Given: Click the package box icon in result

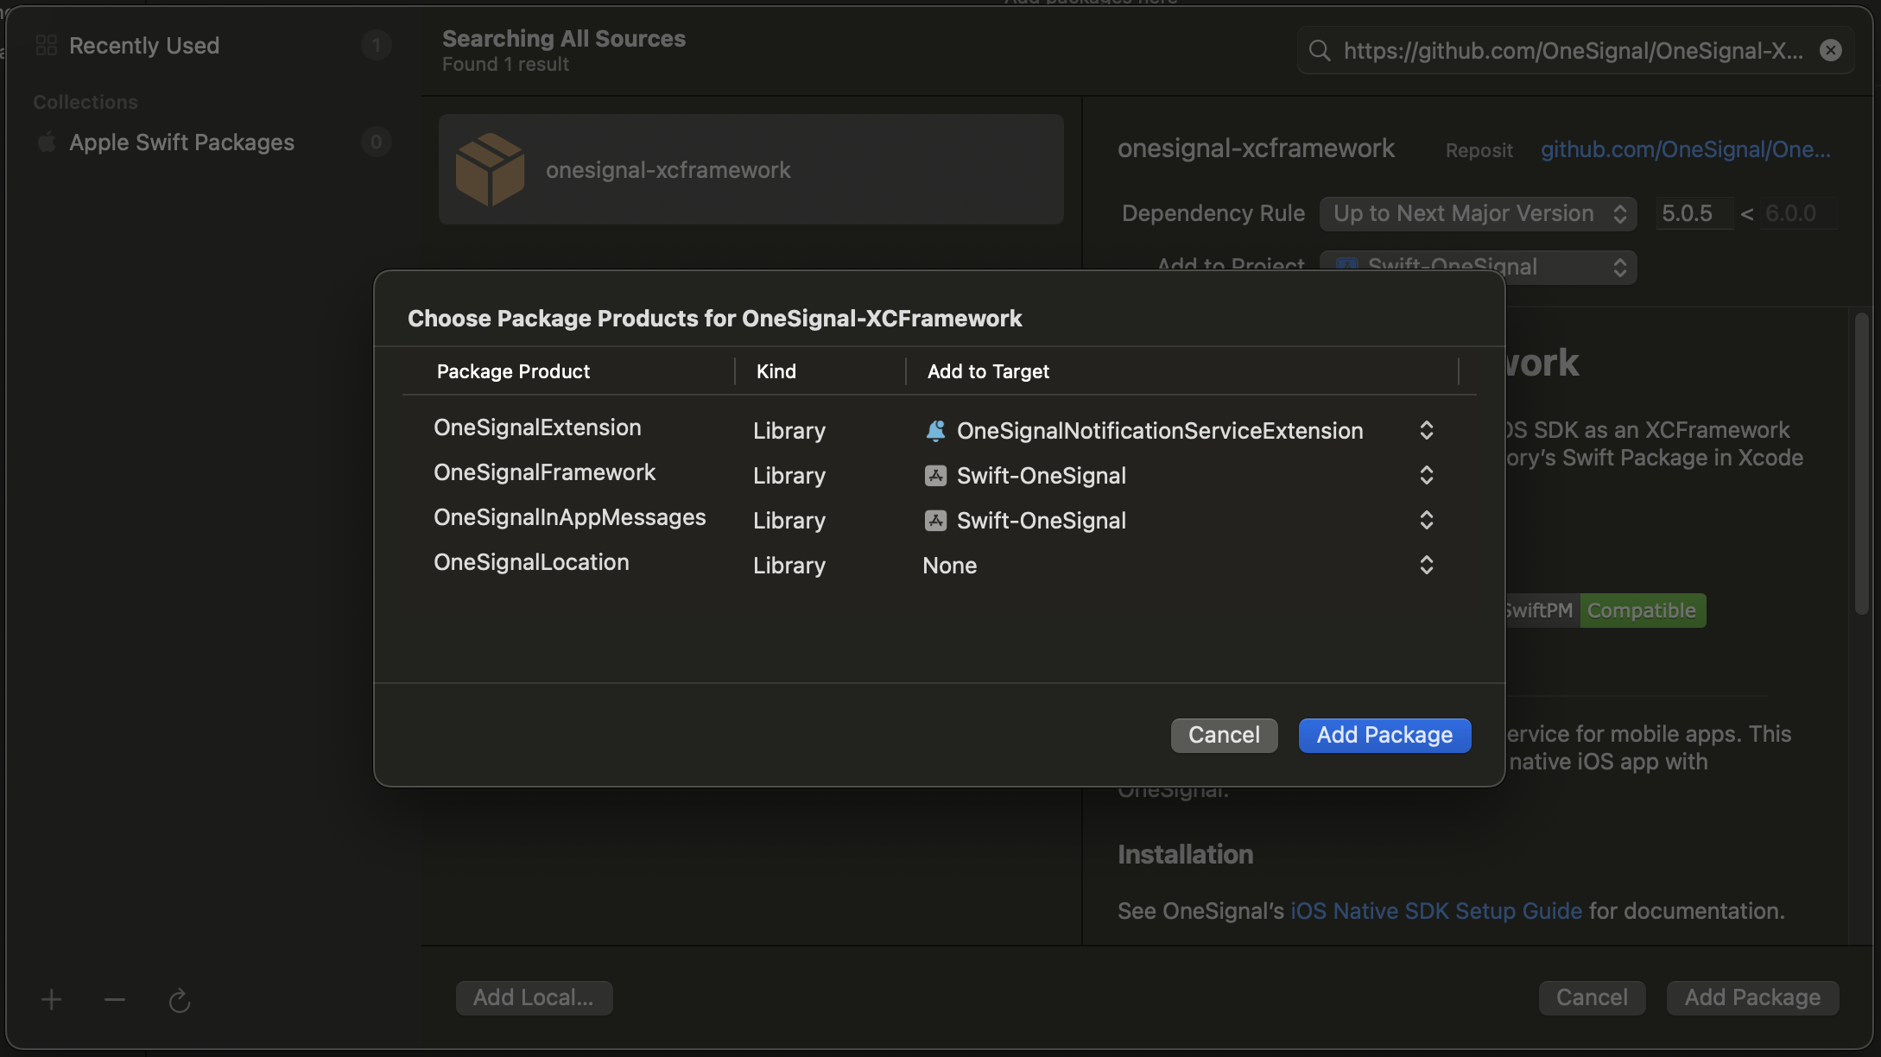Looking at the screenshot, I should (x=490, y=169).
